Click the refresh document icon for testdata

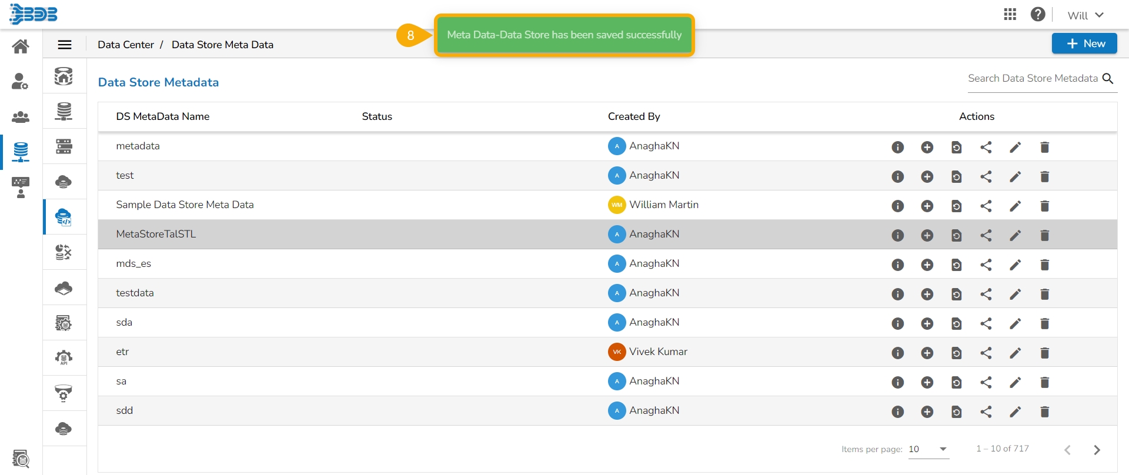click(957, 294)
